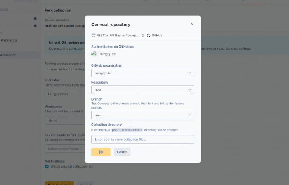Click the collection icon beside RESTful API Basics

(x=93, y=35)
